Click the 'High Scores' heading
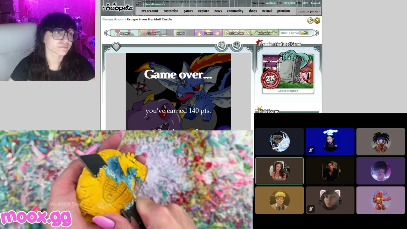 [269, 111]
